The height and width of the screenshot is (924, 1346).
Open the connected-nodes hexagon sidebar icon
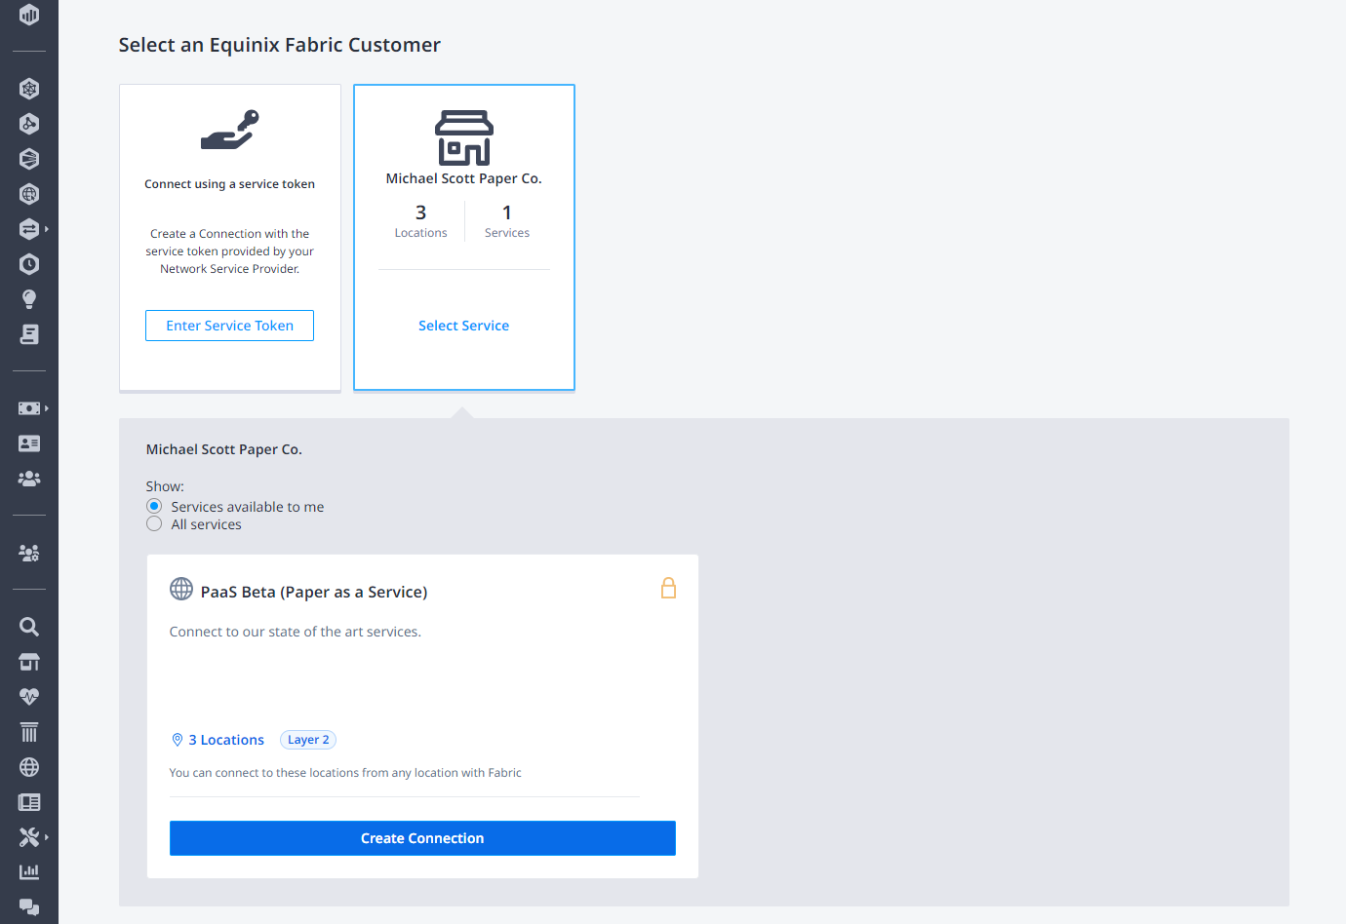click(29, 124)
